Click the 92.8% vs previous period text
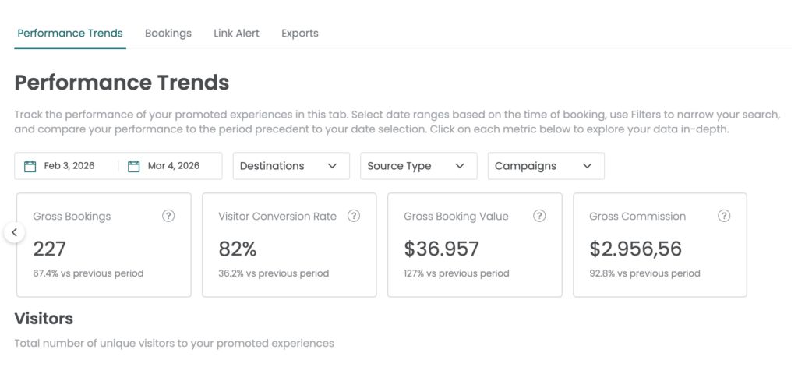 [x=644, y=273]
